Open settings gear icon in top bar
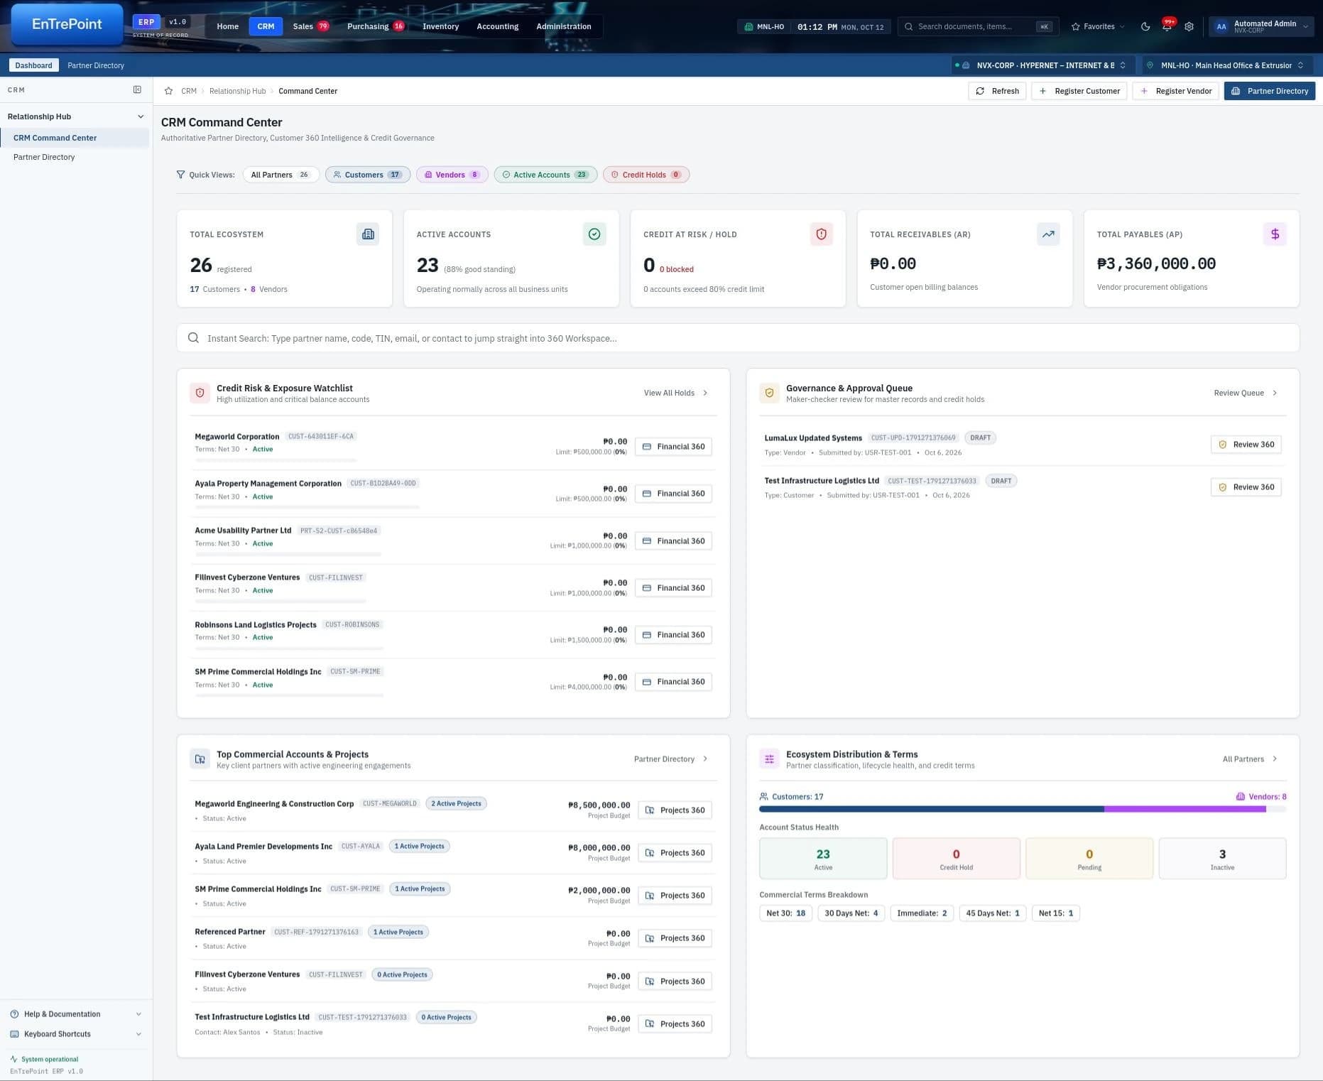1323x1081 pixels. 1189,26
